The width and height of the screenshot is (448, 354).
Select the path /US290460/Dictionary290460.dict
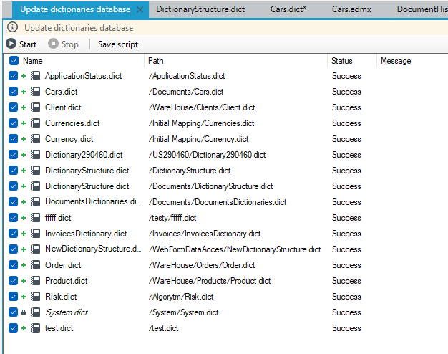pyautogui.click(x=207, y=155)
